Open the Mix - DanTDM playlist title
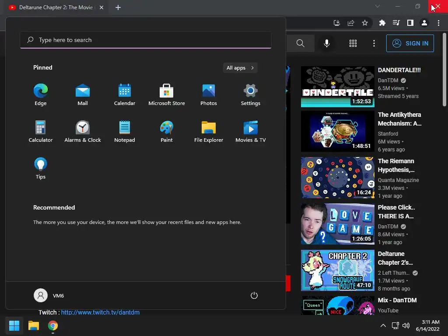Viewport: 448px width, 336px height. pos(397,300)
